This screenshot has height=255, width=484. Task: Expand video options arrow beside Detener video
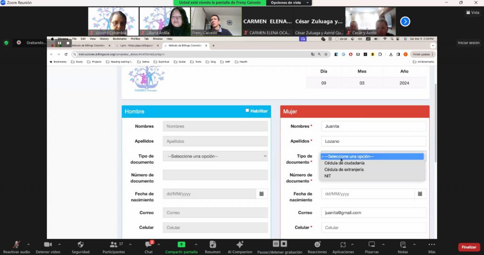(x=59, y=244)
